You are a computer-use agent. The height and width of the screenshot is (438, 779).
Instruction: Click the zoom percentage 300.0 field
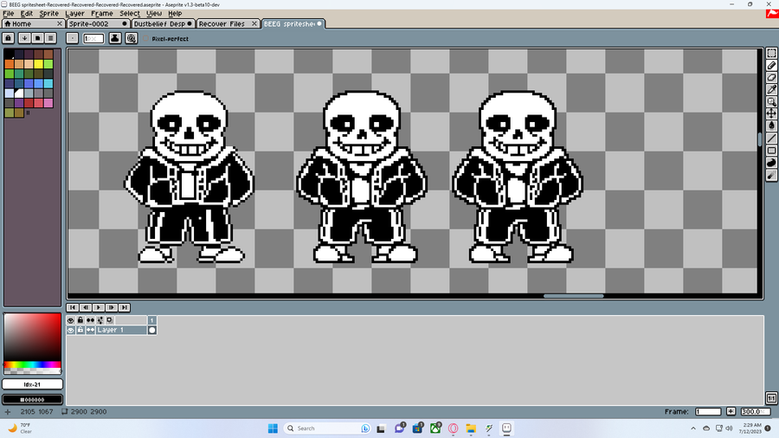755,412
